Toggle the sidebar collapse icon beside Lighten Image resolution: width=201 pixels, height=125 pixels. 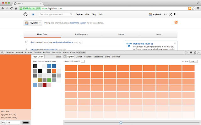[x=65, y=57]
